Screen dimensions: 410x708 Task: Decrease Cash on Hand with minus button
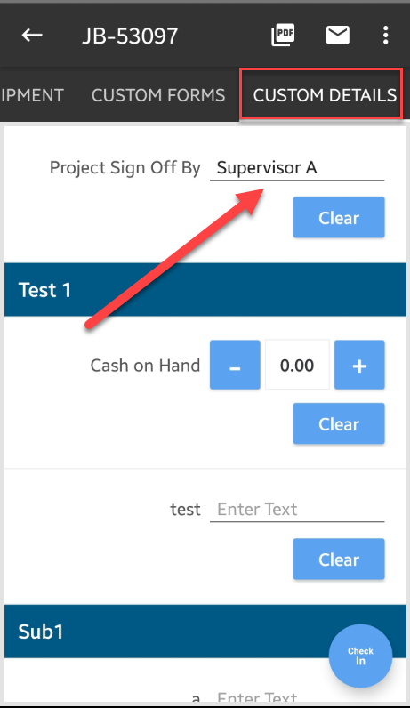pos(235,365)
